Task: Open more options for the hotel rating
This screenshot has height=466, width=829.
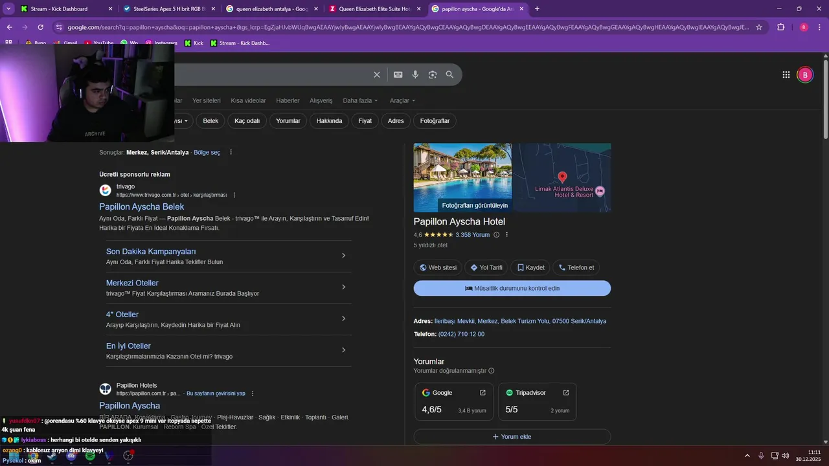Action: tap(507, 235)
